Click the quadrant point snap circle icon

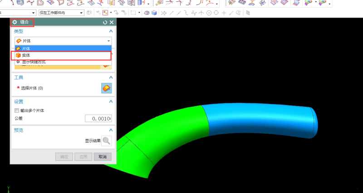coord(216,13)
